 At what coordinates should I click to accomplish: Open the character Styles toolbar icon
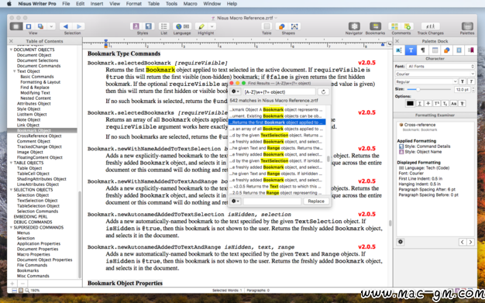(x=136, y=26)
